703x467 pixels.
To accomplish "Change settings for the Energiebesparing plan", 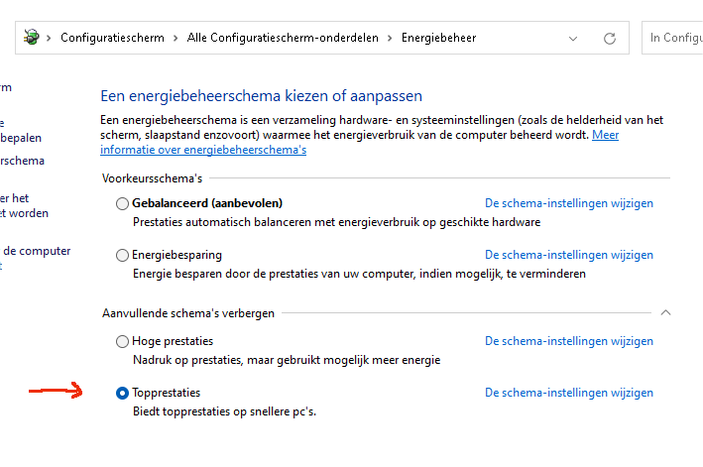I will (x=569, y=255).
